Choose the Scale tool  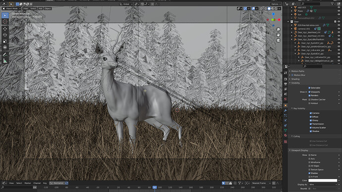click(x=5, y=41)
